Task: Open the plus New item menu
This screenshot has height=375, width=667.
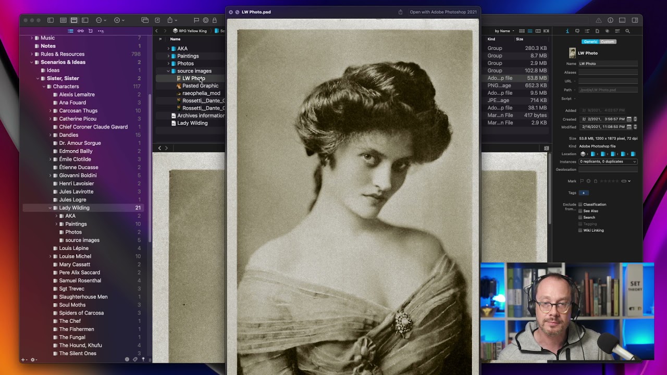Action: (118, 20)
